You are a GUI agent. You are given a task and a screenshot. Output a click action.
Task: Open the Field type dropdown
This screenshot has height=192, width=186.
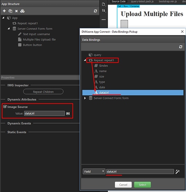click(94, 172)
